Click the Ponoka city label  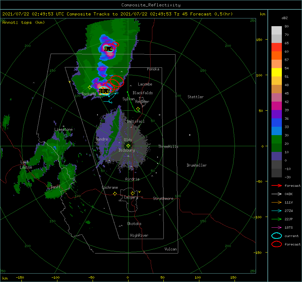[153, 69]
